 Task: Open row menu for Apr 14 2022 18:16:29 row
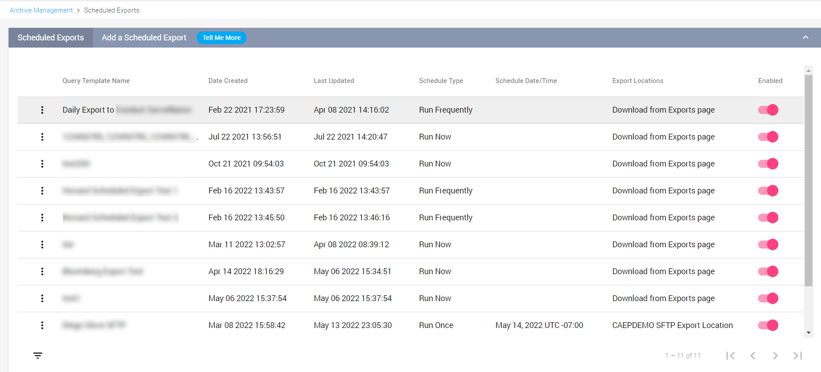click(42, 271)
